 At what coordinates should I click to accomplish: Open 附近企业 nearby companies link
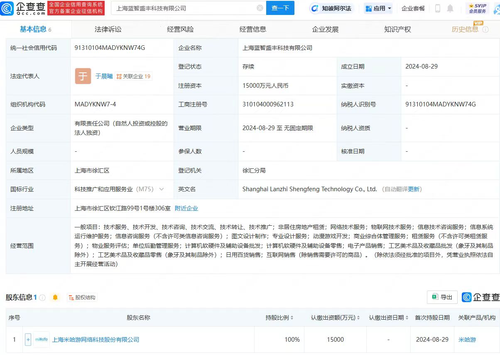(186, 208)
